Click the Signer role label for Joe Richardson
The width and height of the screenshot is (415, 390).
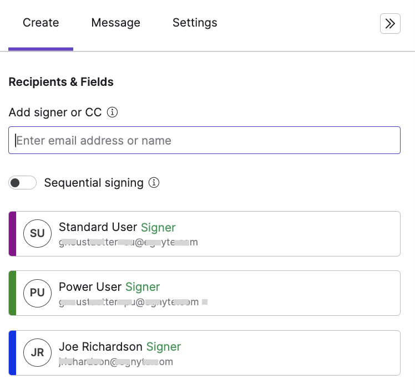pos(164,347)
